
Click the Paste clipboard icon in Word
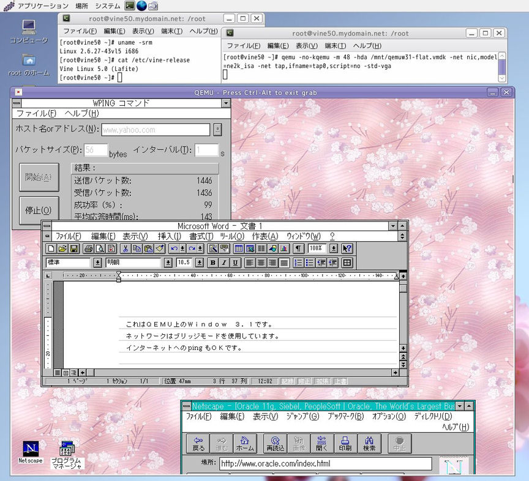[x=148, y=248]
